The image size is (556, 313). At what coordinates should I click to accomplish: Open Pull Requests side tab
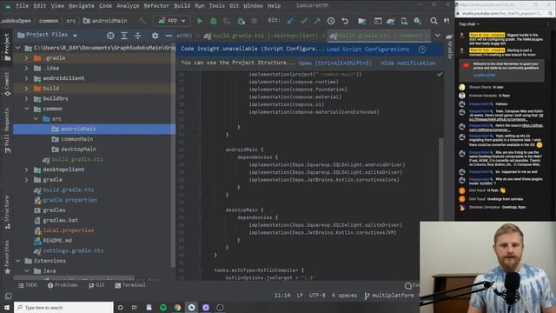point(7,130)
